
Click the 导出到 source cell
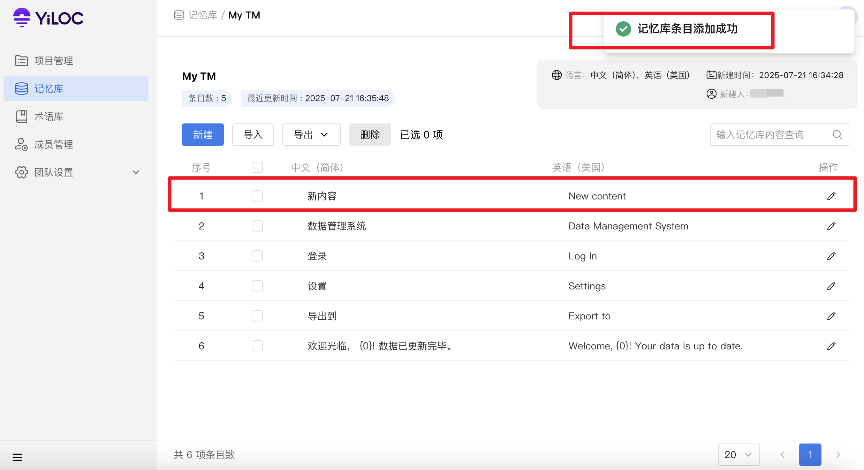pyautogui.click(x=322, y=316)
